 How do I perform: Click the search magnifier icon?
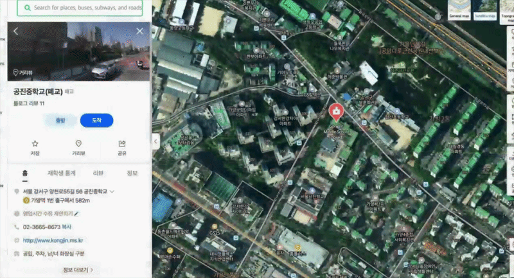click(x=27, y=8)
